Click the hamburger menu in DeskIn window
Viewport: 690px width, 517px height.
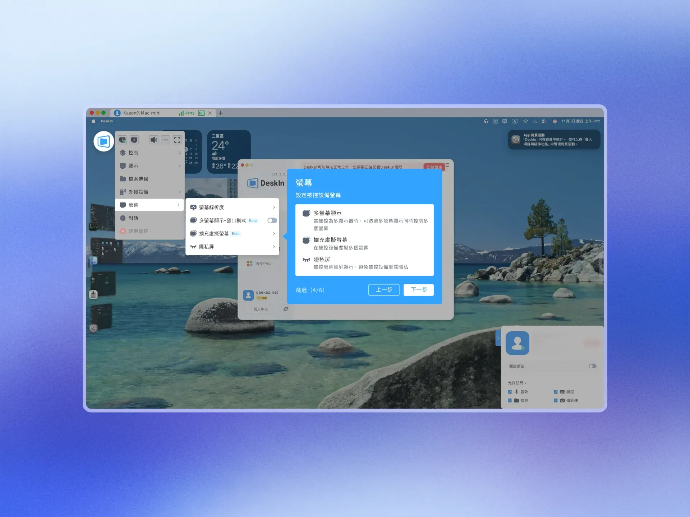[x=447, y=165]
